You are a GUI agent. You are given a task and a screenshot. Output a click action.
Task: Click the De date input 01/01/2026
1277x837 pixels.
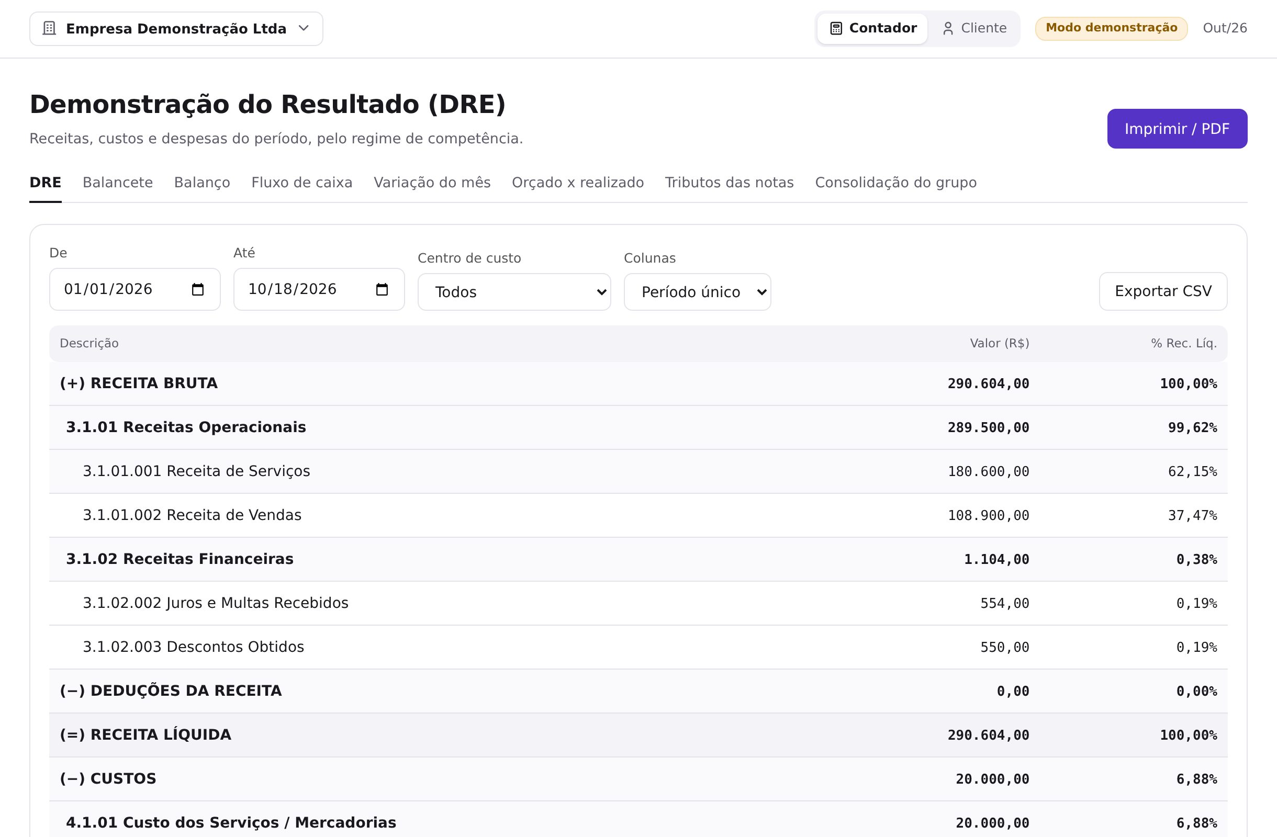coord(135,289)
